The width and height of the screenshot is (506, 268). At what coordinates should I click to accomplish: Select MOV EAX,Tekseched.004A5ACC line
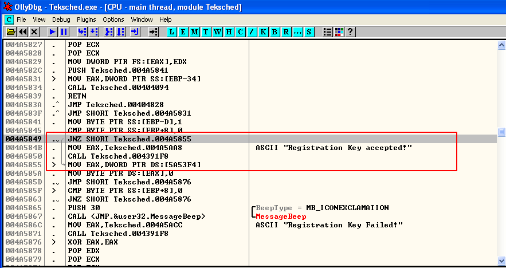tap(125, 225)
